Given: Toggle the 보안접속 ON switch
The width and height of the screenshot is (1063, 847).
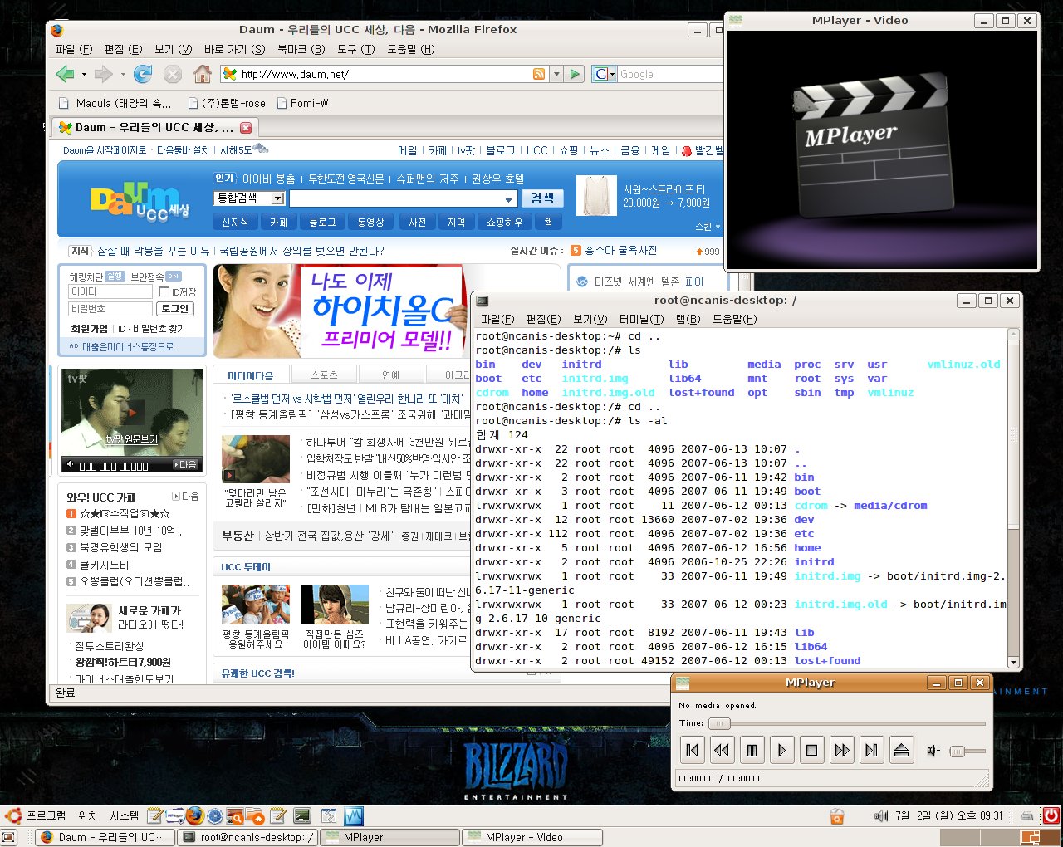Looking at the screenshot, I should coord(173,276).
